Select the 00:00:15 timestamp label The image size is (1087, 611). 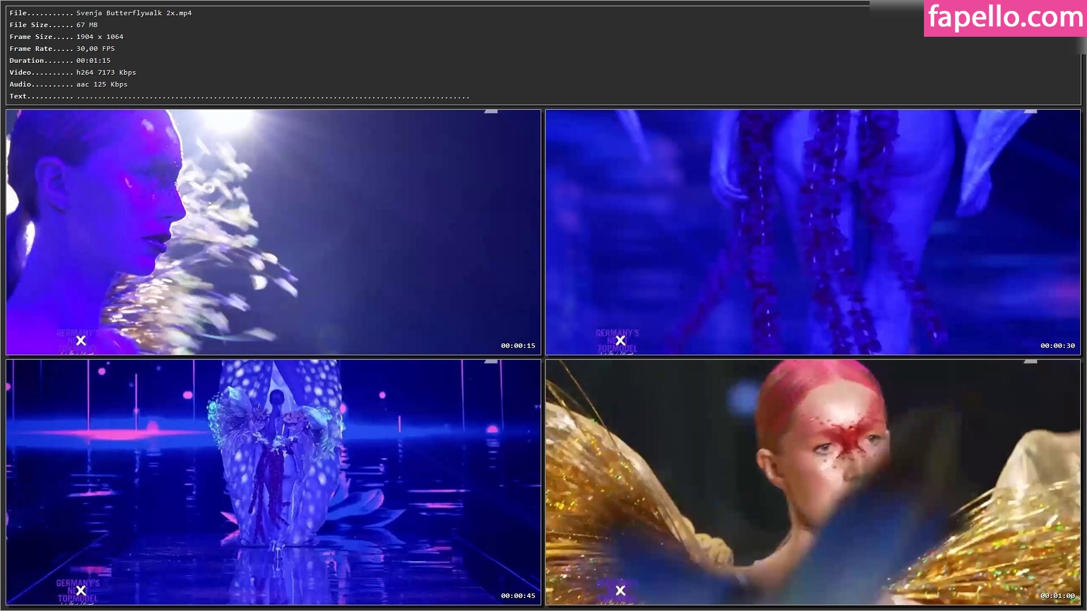[x=517, y=346]
